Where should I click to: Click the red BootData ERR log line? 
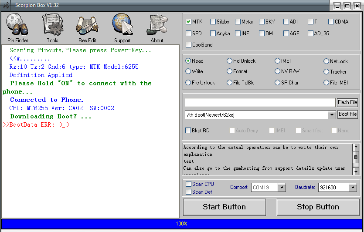[x=35, y=124]
